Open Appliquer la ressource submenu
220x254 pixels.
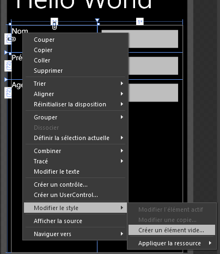[172, 243]
